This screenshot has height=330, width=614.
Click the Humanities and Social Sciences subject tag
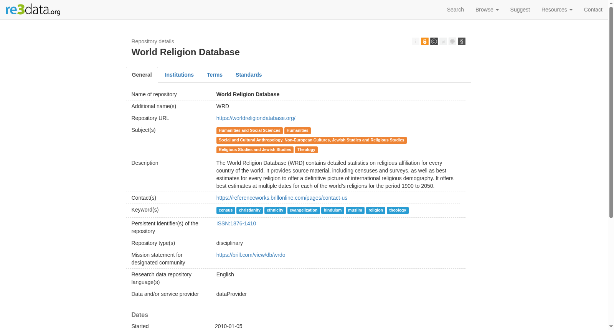249,131
